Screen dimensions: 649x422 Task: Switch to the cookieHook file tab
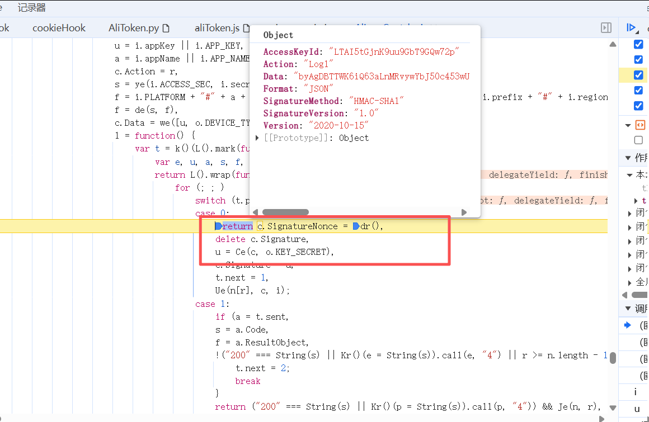click(x=59, y=28)
